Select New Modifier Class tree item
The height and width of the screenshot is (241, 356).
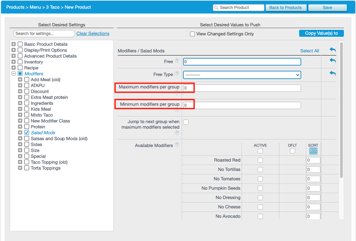click(50, 121)
